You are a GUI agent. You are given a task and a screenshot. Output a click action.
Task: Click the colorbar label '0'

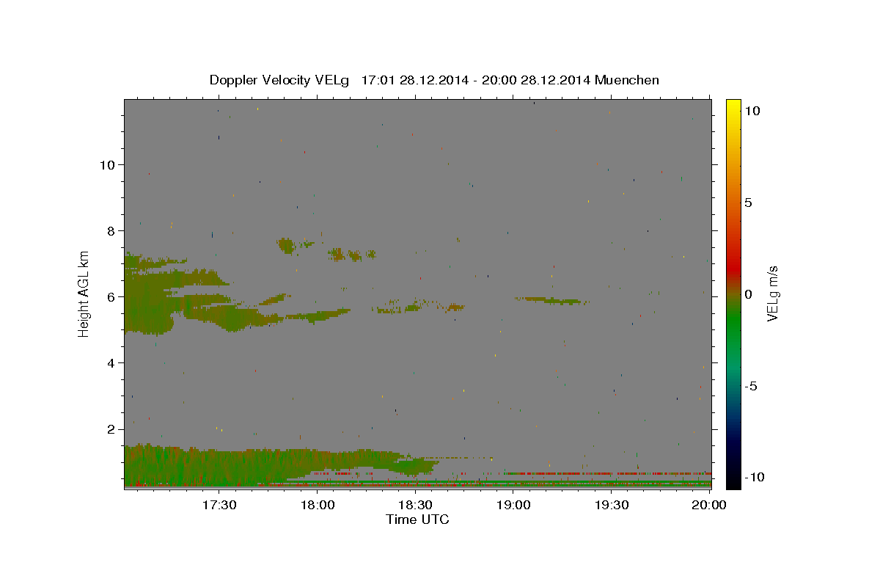748,294
